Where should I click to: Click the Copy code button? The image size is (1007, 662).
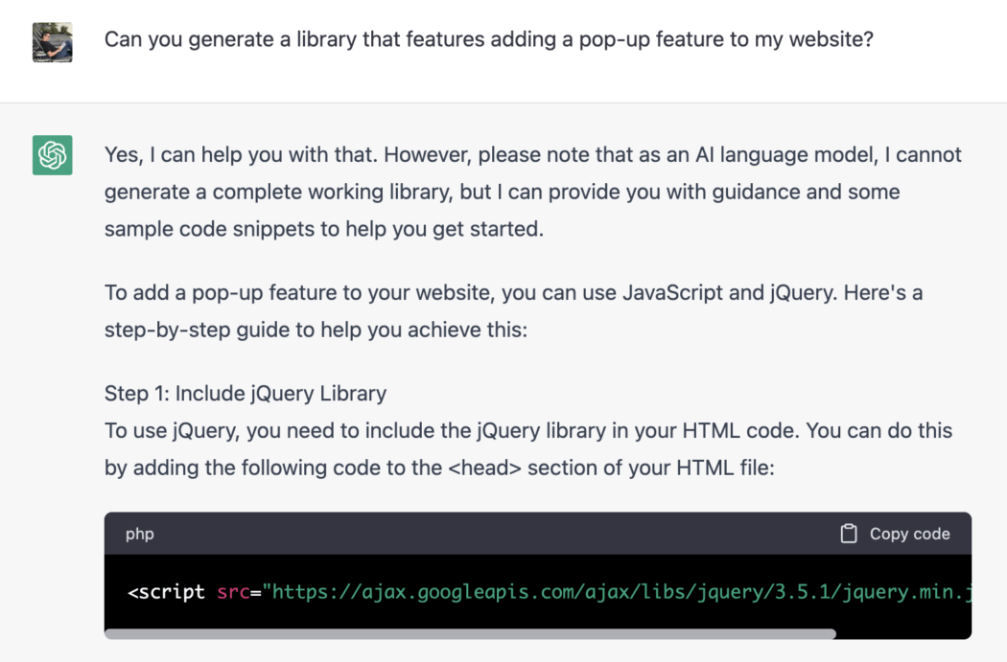point(894,534)
